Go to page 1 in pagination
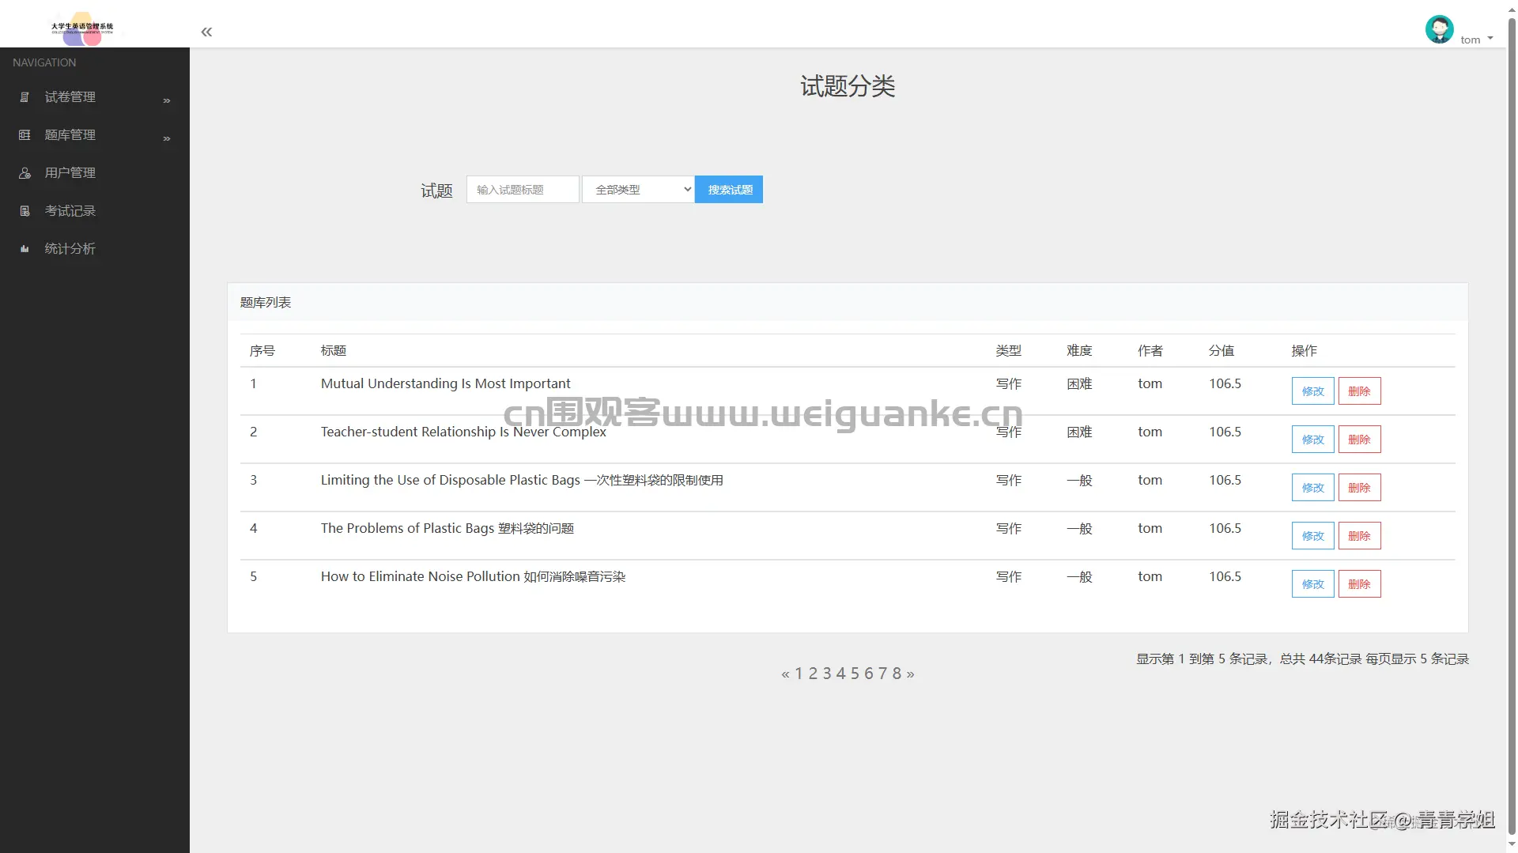The width and height of the screenshot is (1518, 853). (x=799, y=674)
